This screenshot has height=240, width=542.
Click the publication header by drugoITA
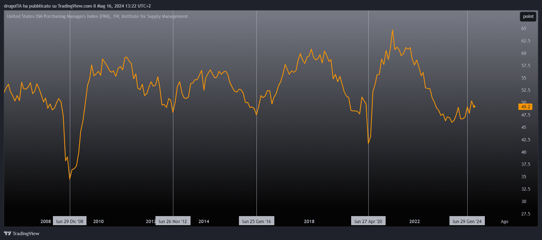click(77, 6)
